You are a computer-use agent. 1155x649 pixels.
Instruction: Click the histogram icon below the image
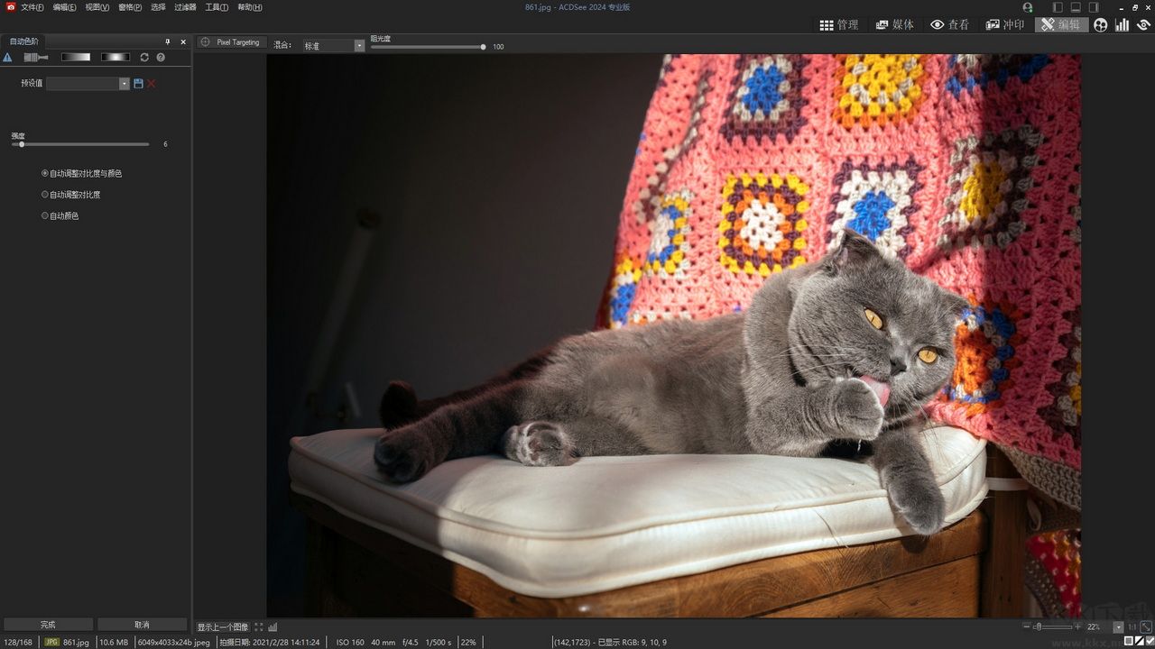pos(273,627)
